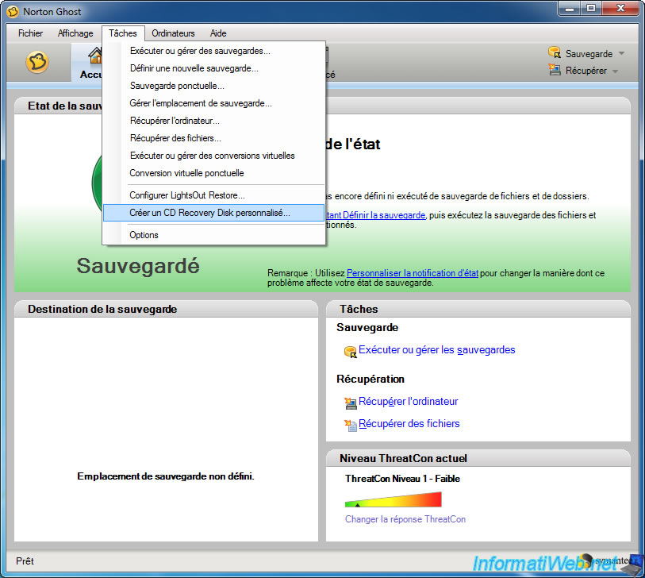Select Conversion virtuelle ponctuelle

pos(214,173)
